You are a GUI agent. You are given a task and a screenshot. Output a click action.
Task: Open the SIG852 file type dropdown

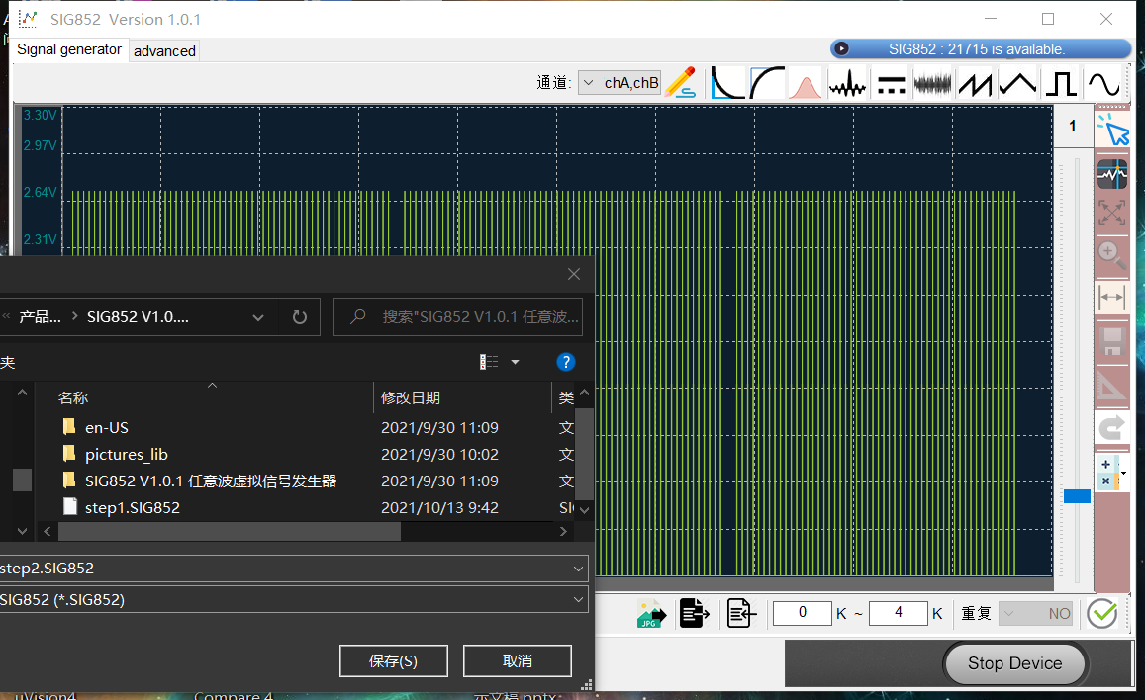578,599
